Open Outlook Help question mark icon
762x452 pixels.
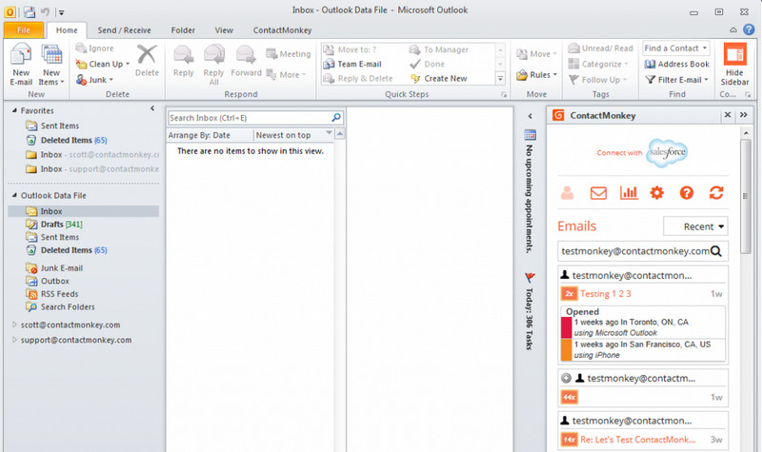click(x=749, y=29)
